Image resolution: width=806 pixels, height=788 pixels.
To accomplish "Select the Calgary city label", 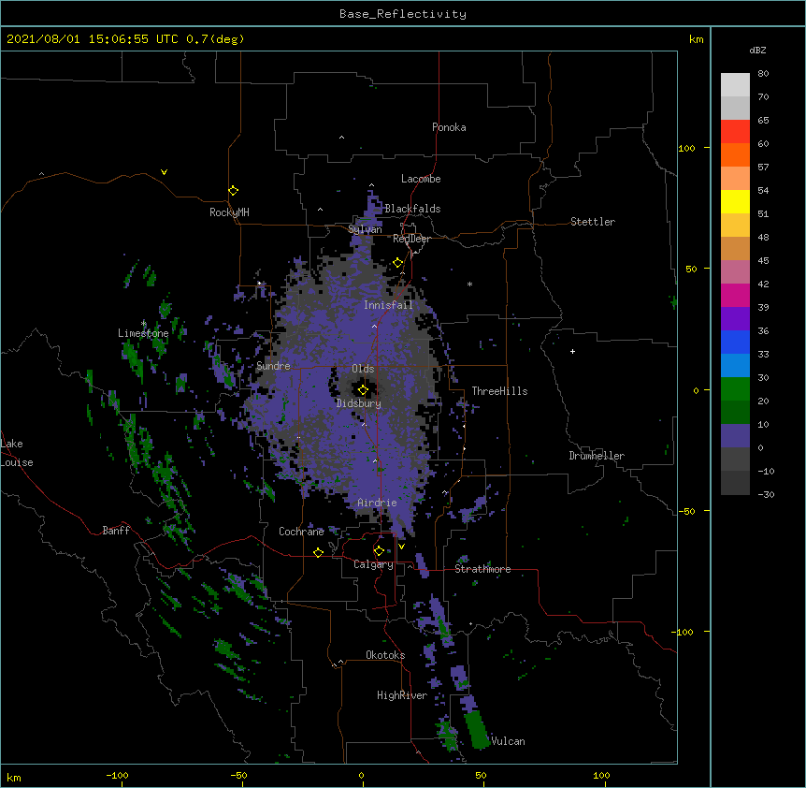I will [374, 564].
